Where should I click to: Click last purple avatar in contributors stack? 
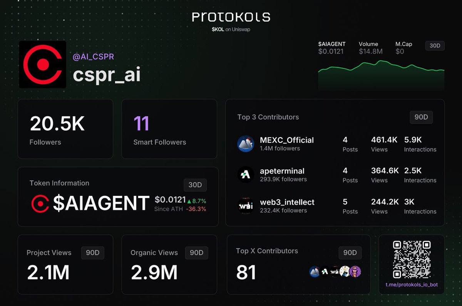tap(355, 272)
